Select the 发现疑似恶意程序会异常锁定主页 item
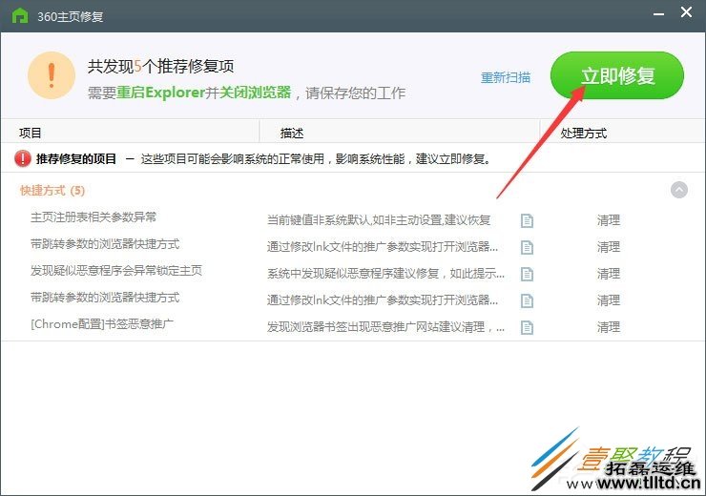This screenshot has width=706, height=496. [x=116, y=271]
